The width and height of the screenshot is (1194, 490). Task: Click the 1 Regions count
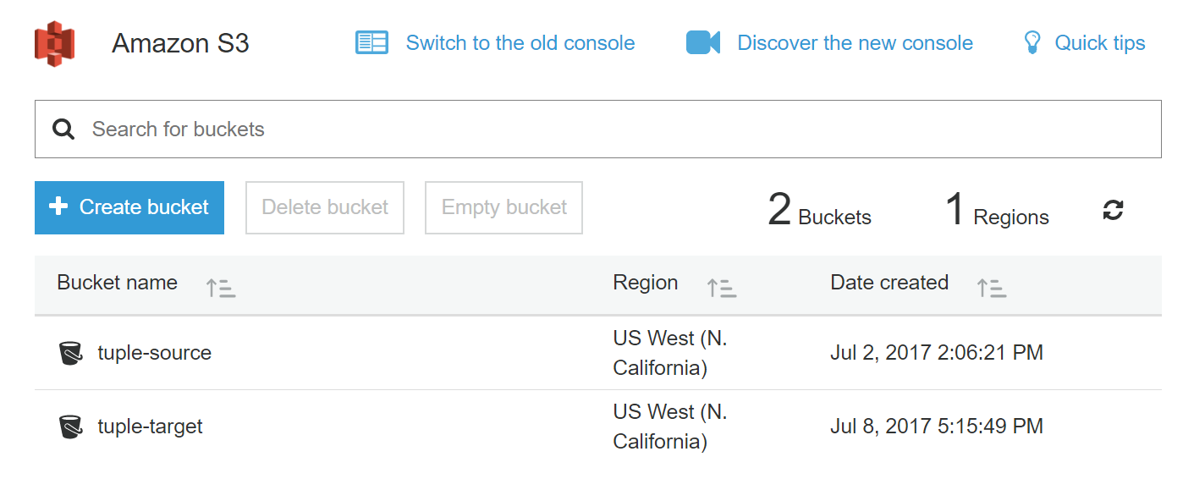997,210
